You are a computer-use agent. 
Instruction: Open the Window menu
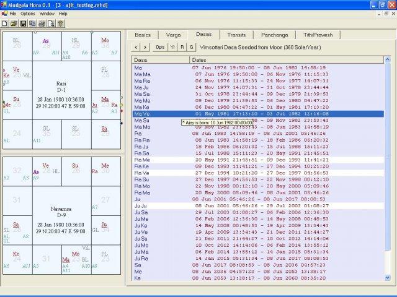coord(47,13)
